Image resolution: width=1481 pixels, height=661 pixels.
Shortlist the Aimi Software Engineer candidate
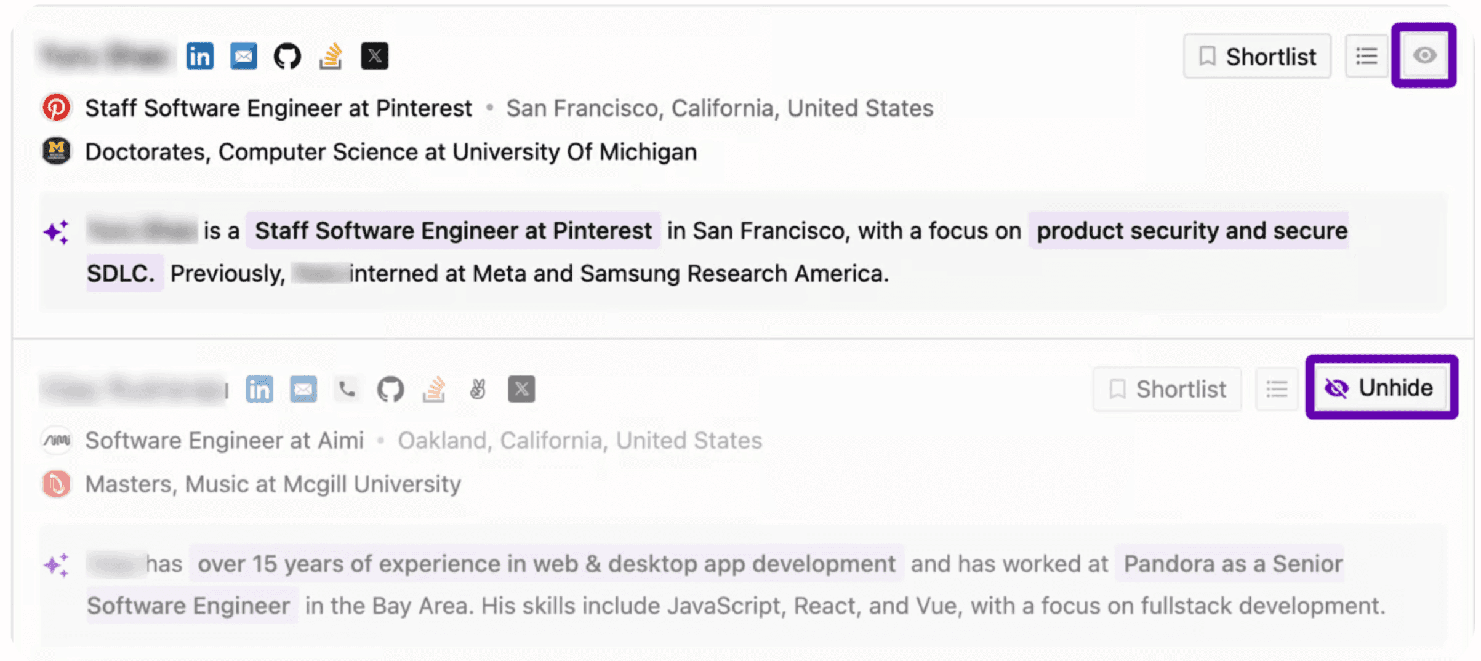coord(1167,389)
